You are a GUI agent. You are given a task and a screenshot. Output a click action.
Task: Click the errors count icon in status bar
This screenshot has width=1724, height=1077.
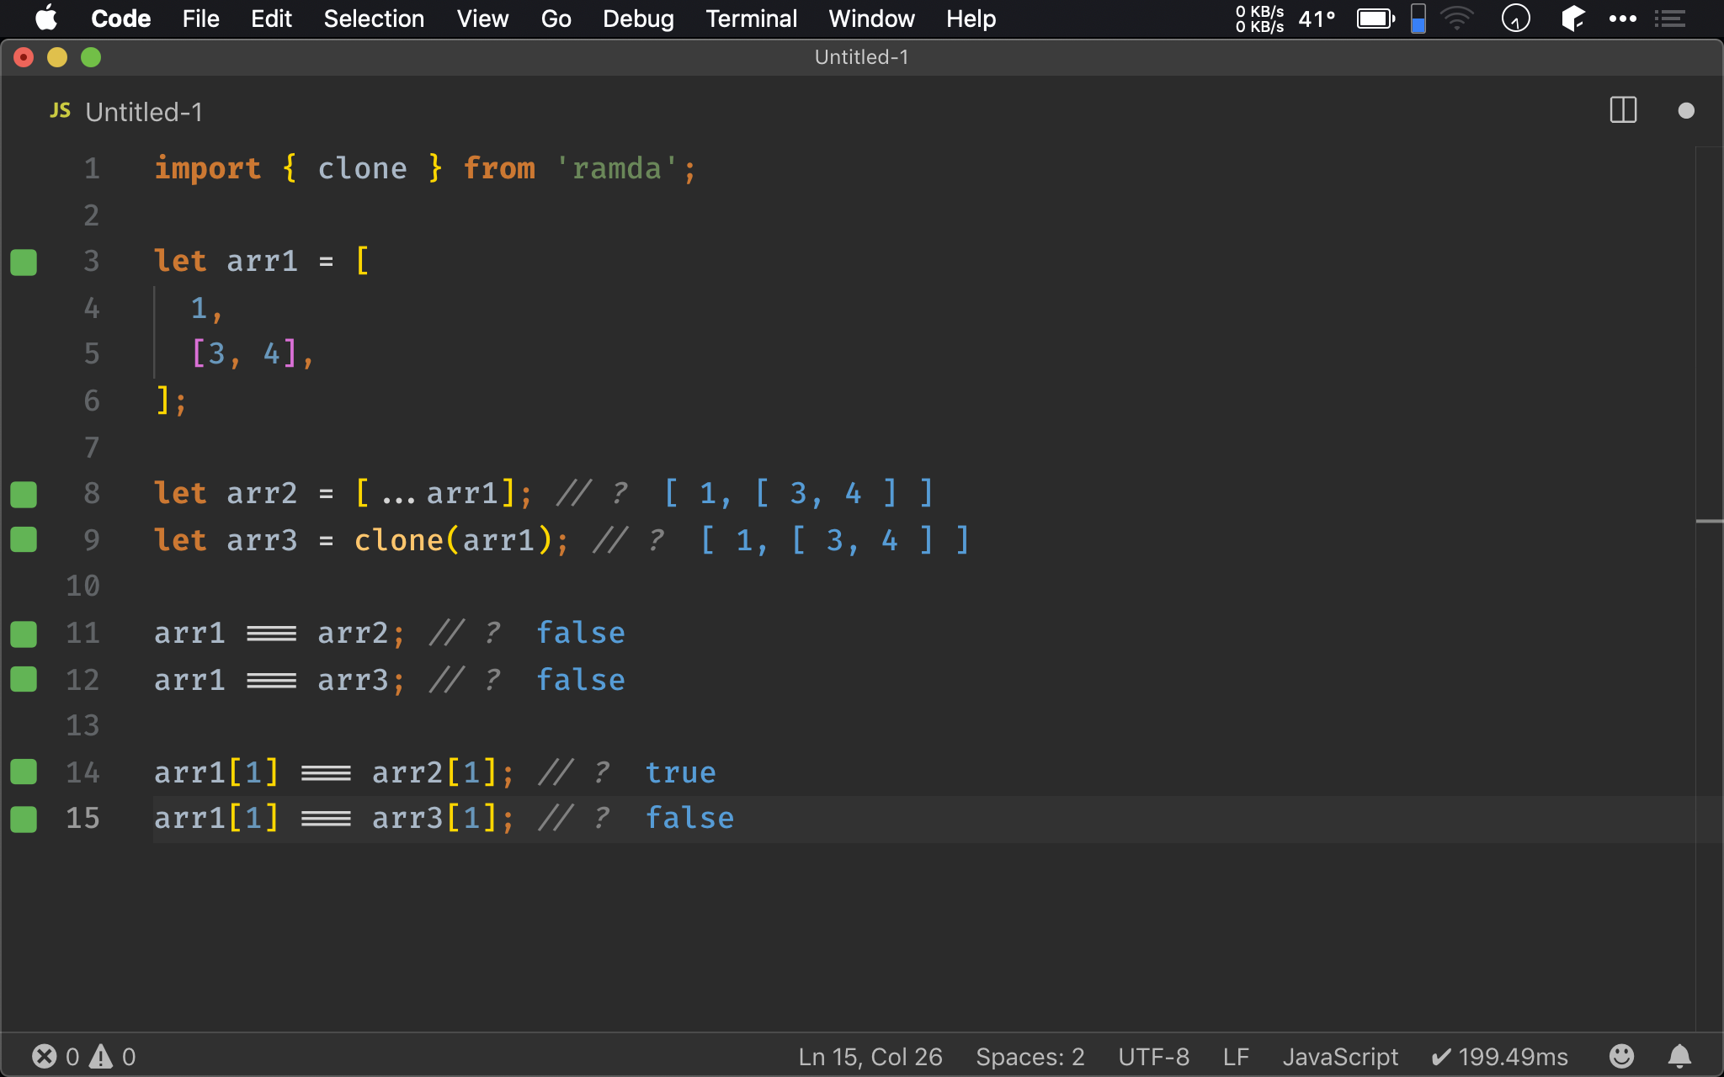(45, 1056)
